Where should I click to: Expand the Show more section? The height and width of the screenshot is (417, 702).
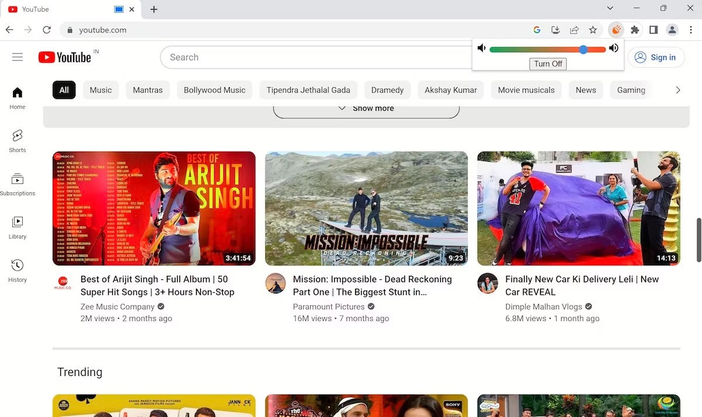(366, 108)
